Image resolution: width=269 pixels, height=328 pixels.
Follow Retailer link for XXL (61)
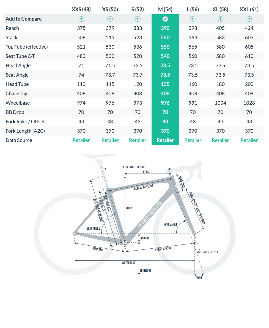pyautogui.click(x=249, y=140)
